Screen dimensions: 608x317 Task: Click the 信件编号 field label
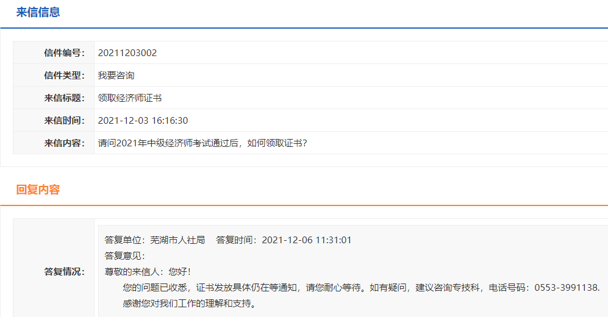[64, 53]
